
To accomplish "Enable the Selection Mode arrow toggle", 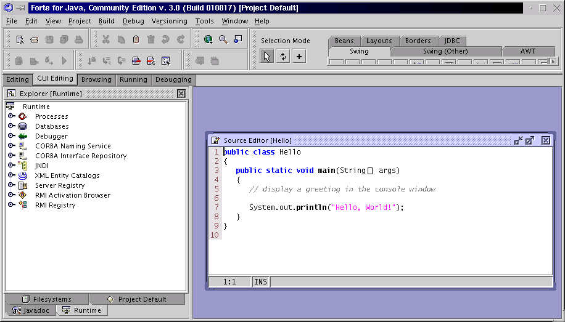I will tap(266, 57).
